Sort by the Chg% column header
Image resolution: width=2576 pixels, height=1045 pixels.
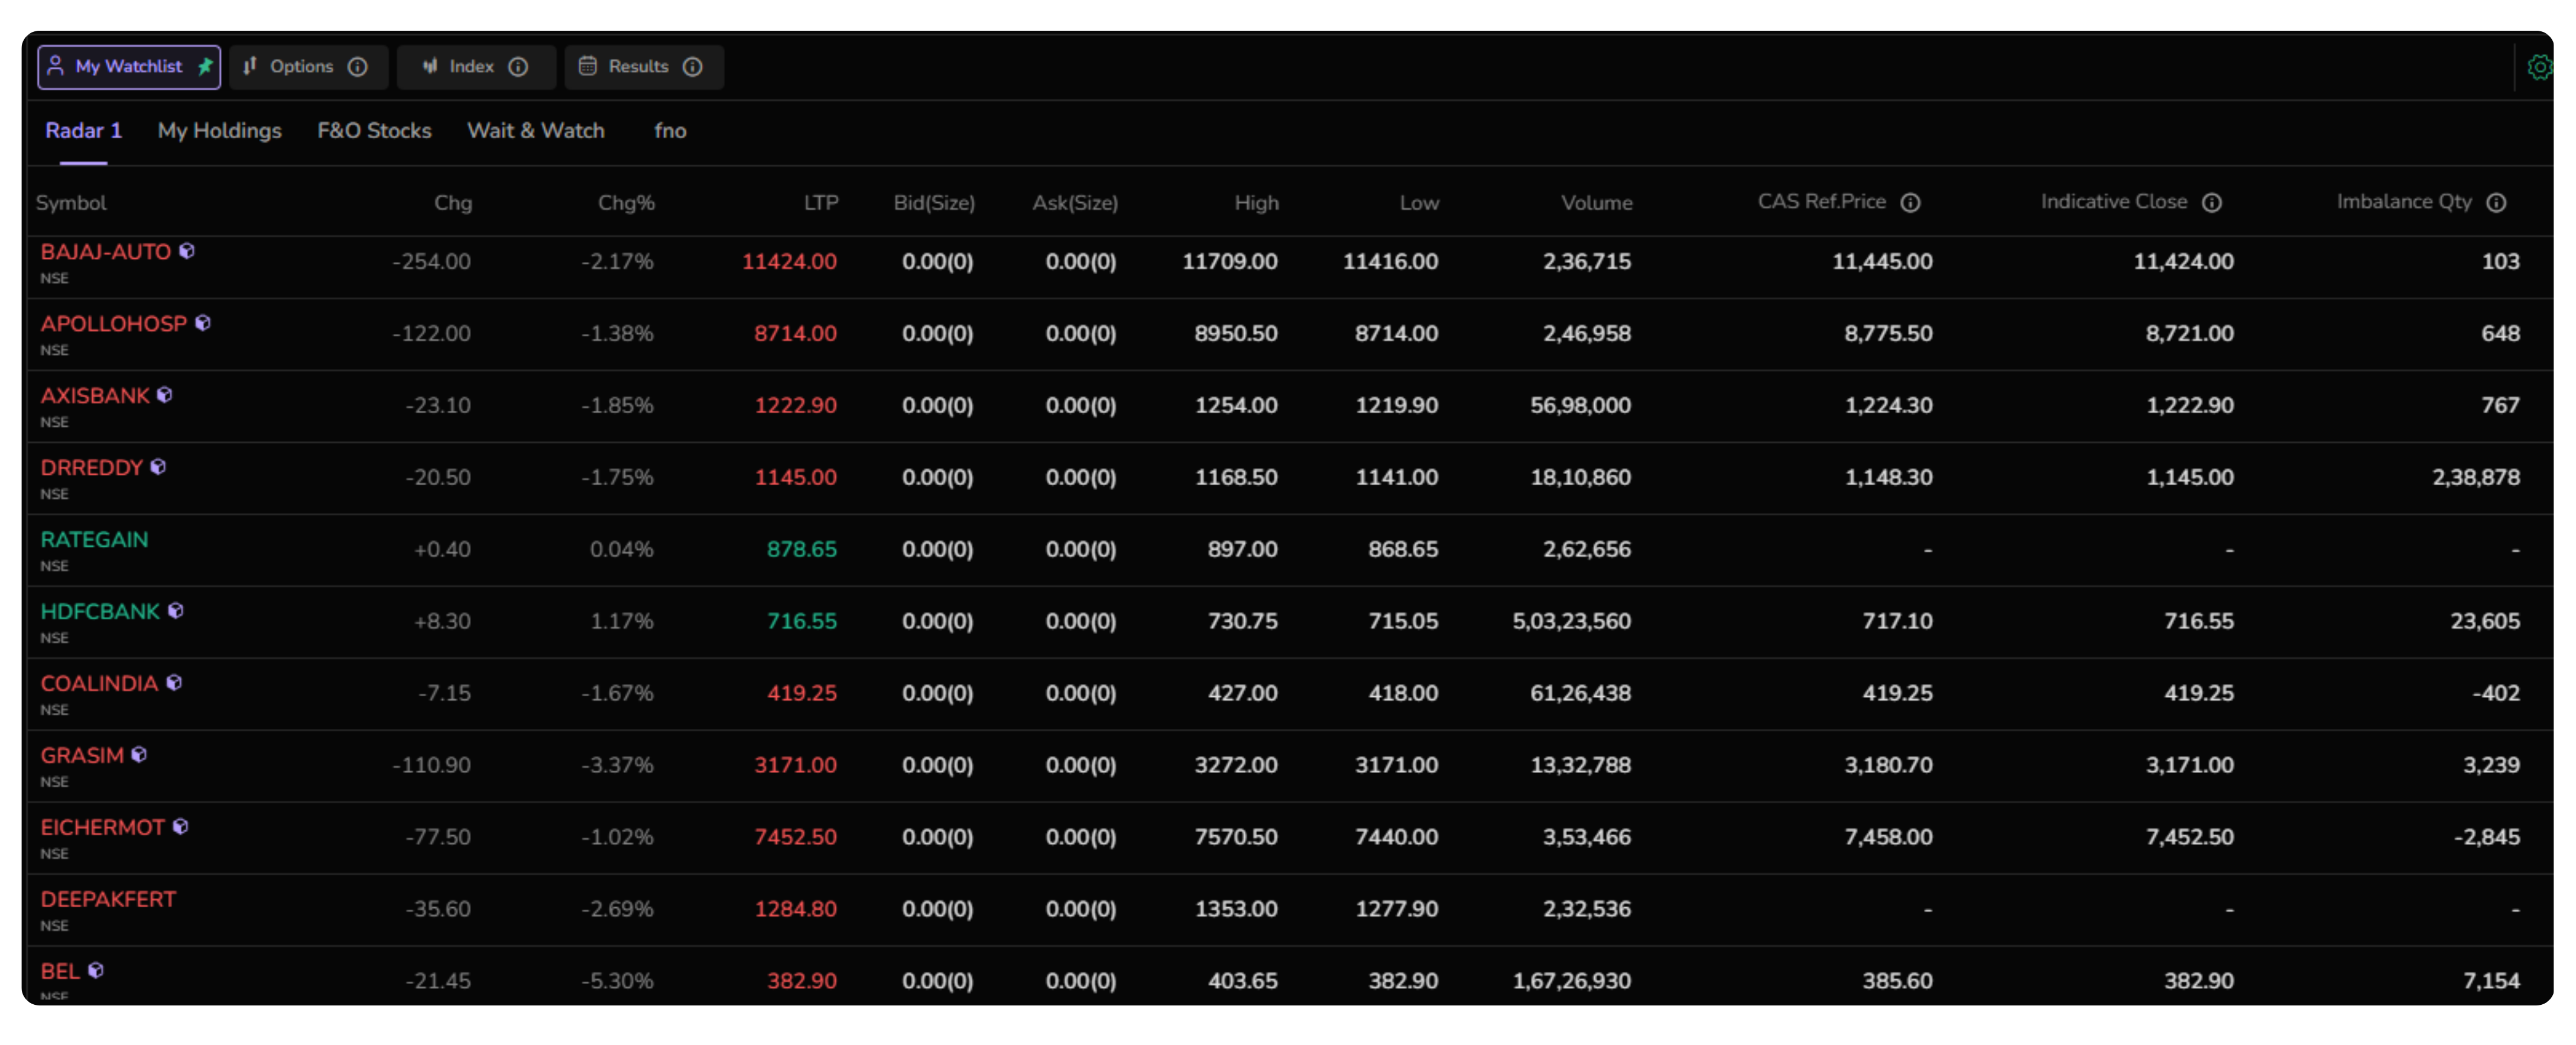click(x=626, y=203)
